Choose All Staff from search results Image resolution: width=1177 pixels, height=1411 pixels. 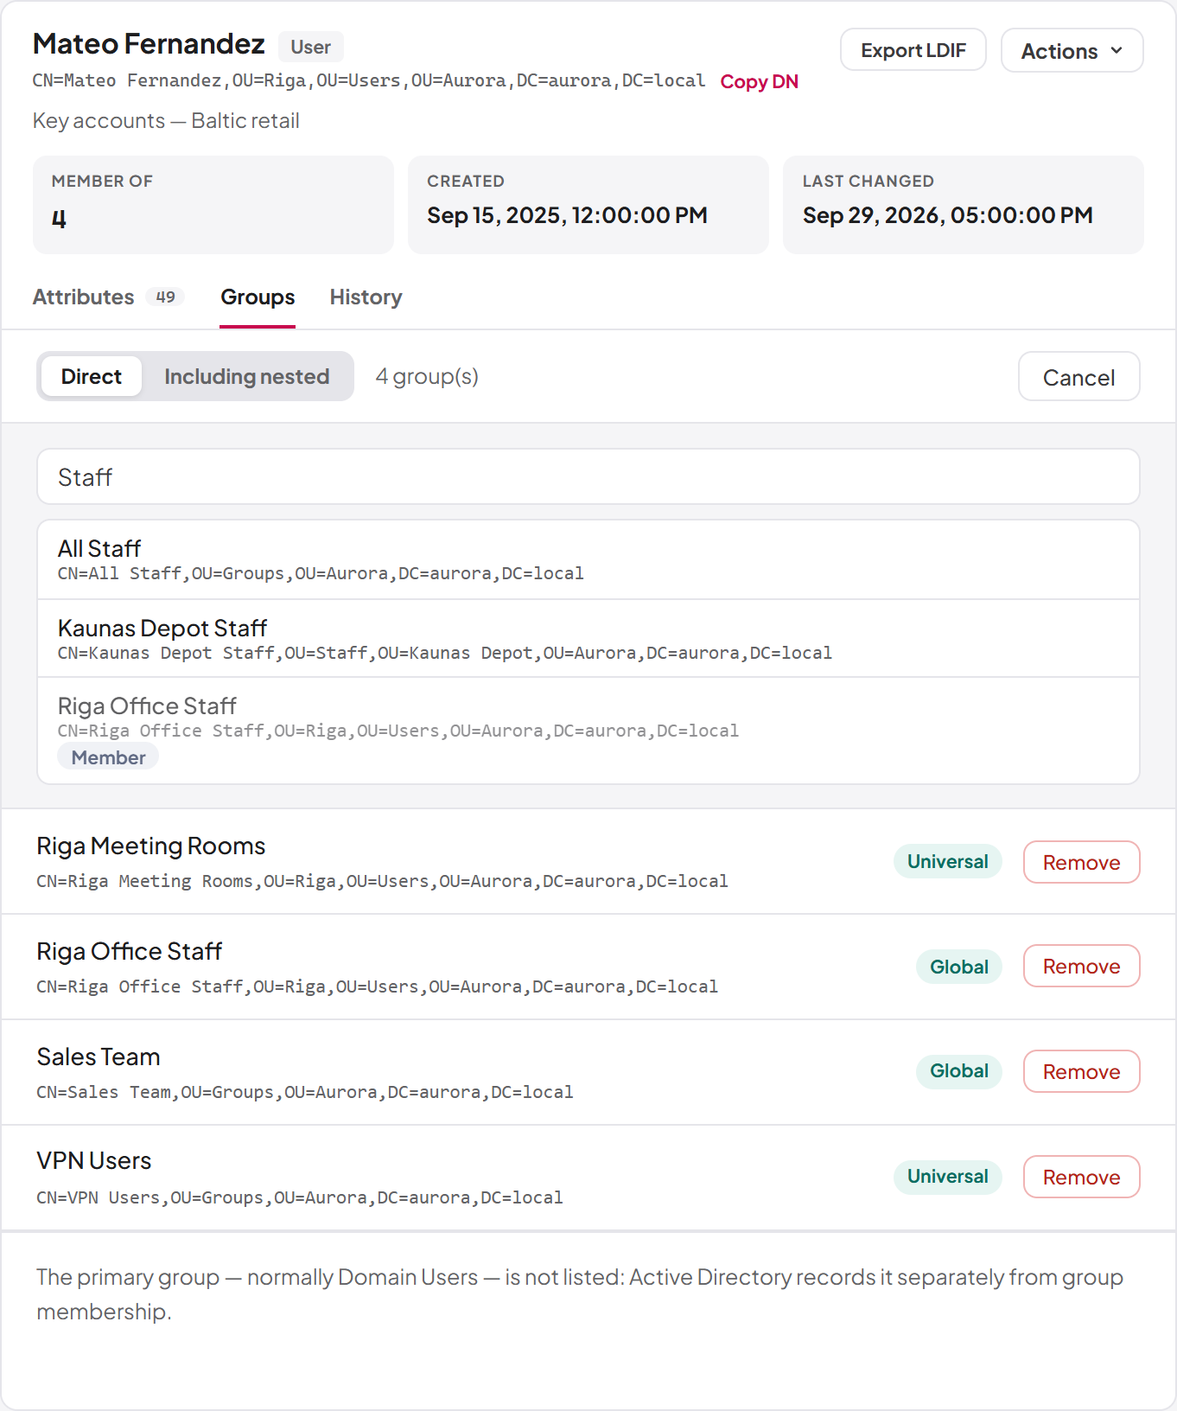[x=588, y=559]
